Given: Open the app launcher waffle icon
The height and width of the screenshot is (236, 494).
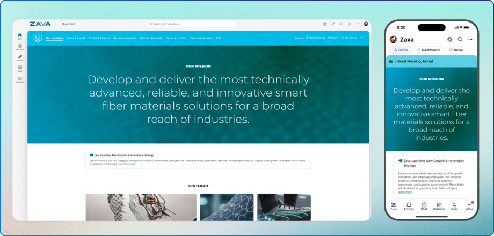Looking at the screenshot, I should tap(20, 24).
